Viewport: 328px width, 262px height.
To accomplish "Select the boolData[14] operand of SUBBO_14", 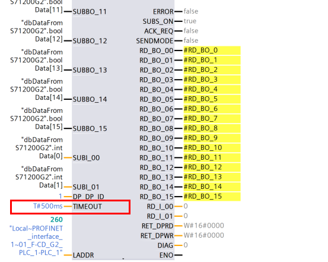I will (36, 90).
